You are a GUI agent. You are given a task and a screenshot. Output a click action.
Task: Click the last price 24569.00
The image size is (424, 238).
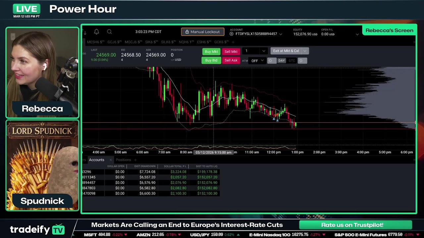click(x=106, y=55)
